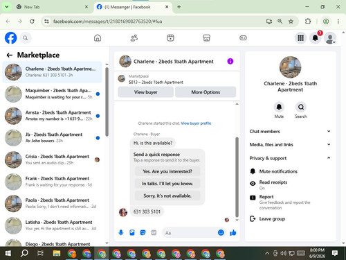Open the account profile avatar menu
This screenshot has height=260, width=346.
click(x=330, y=38)
